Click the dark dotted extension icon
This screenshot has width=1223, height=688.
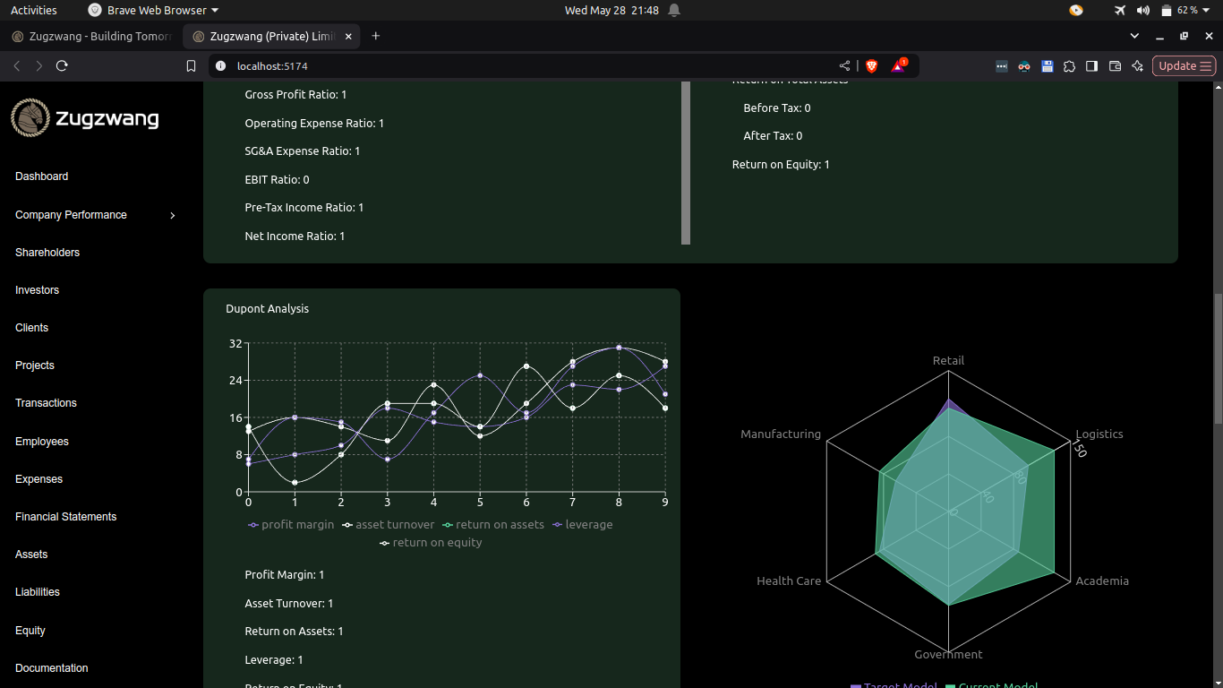1002,65
